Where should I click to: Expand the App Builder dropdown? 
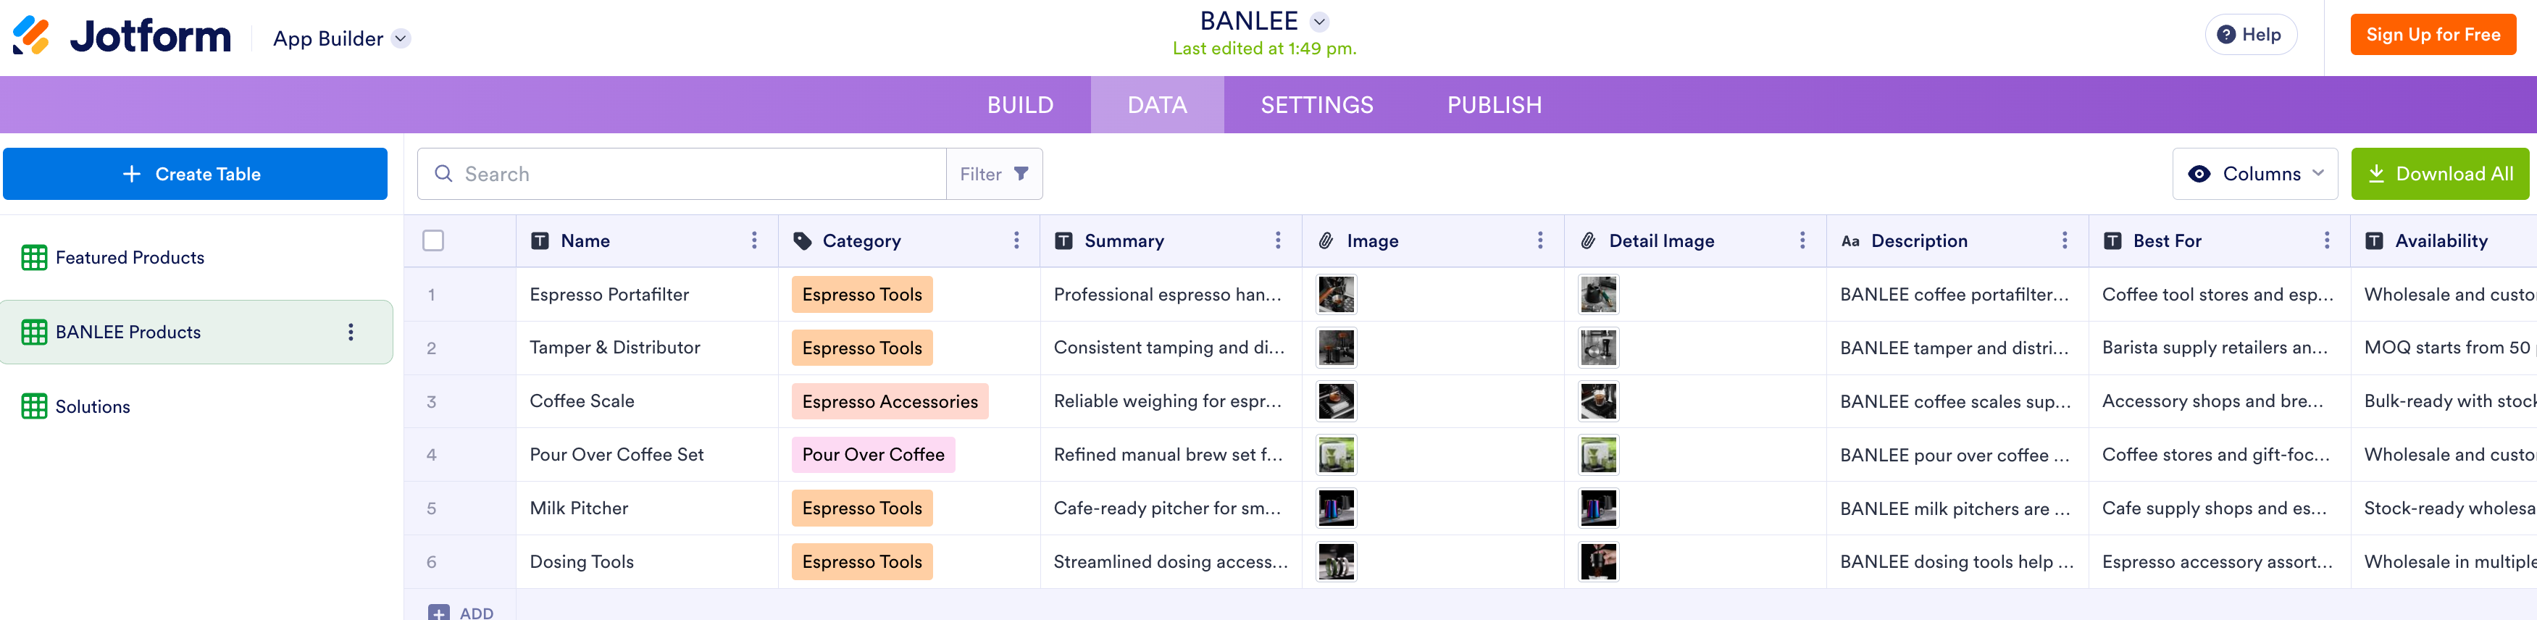401,38
